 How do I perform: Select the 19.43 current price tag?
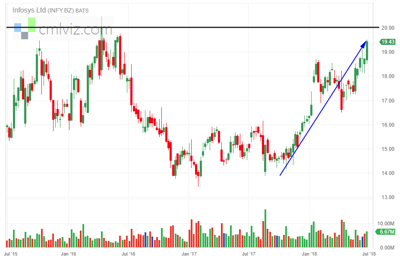point(387,42)
